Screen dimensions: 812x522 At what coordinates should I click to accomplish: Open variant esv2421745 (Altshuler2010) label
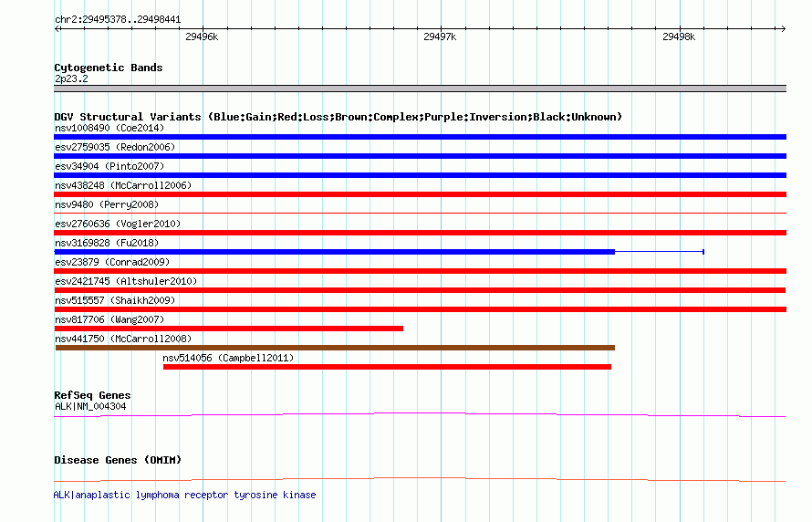(126, 281)
